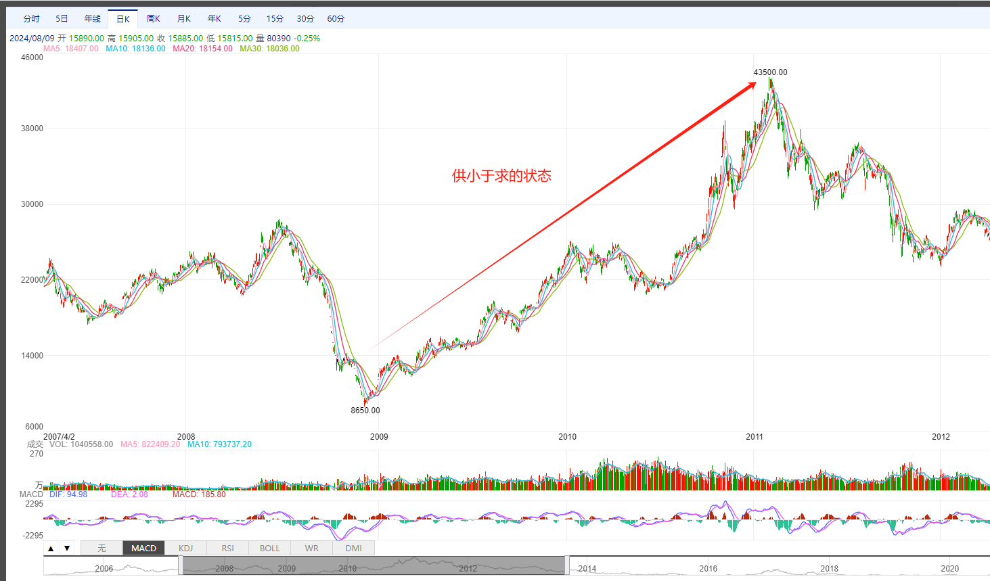Select the 月K monthly candlestick tab
990x581 pixels.
[184, 19]
